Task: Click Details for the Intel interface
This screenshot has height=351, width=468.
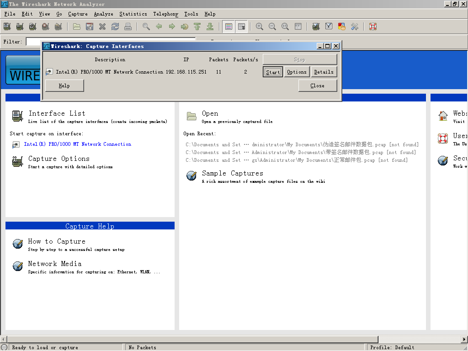Action: [324, 72]
